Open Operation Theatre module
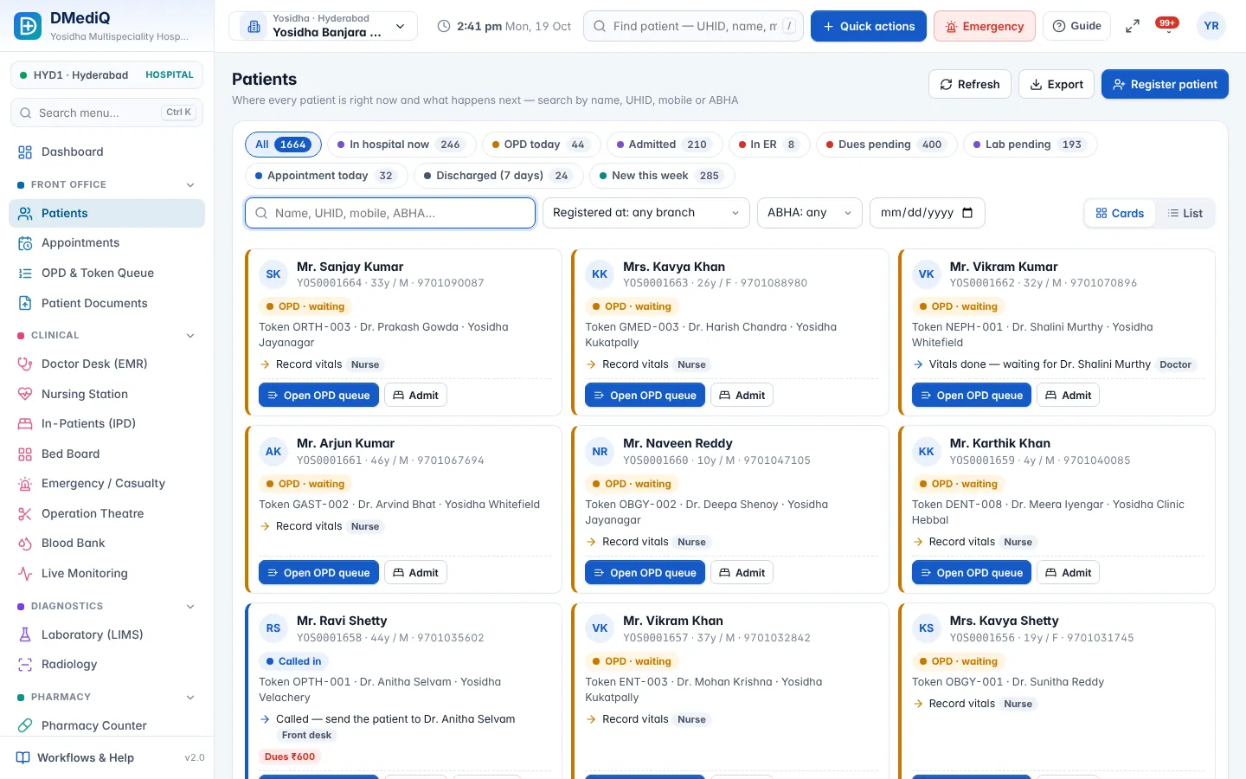The height and width of the screenshot is (779, 1246). click(x=106, y=513)
